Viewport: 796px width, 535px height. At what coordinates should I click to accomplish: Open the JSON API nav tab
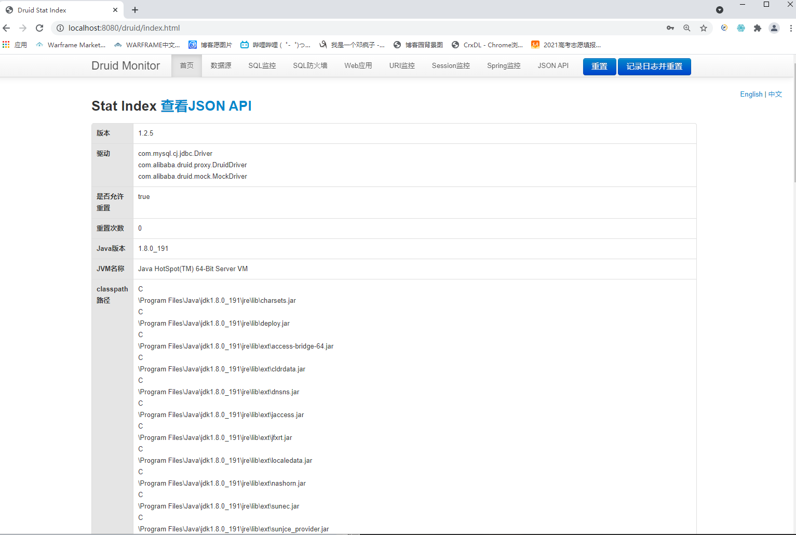point(553,65)
